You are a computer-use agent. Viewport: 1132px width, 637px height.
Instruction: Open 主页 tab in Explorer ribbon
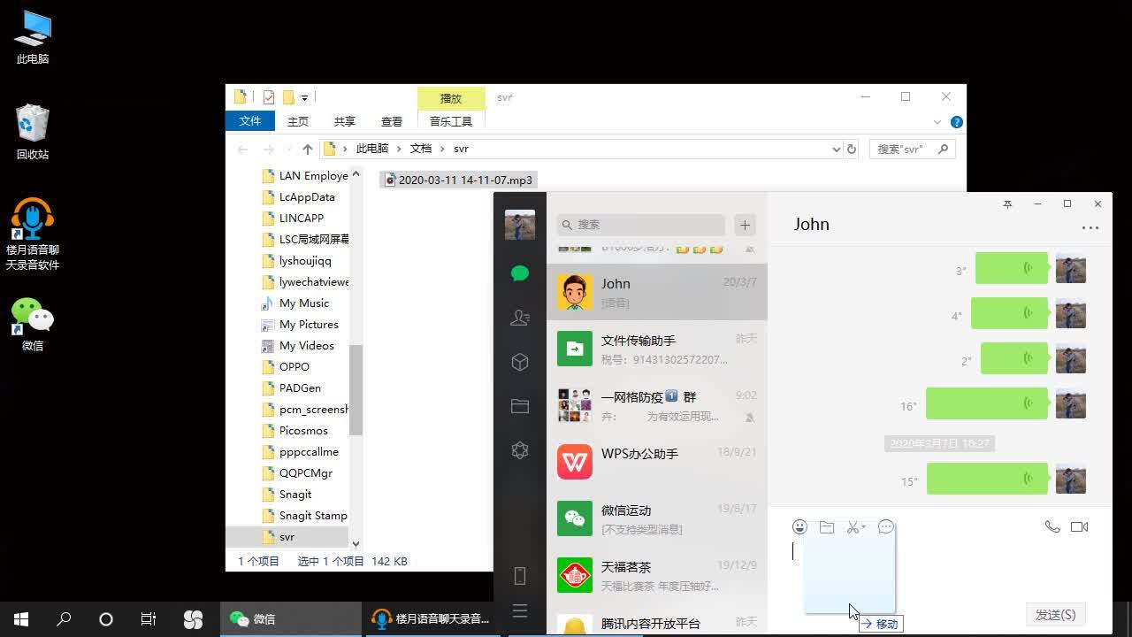tap(298, 121)
